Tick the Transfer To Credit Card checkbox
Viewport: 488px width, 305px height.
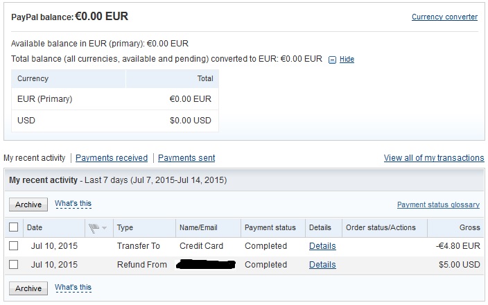(14, 246)
